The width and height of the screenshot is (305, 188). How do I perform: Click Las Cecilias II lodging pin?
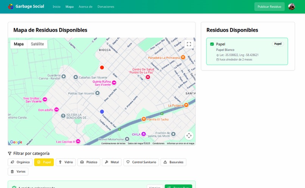[78, 142]
